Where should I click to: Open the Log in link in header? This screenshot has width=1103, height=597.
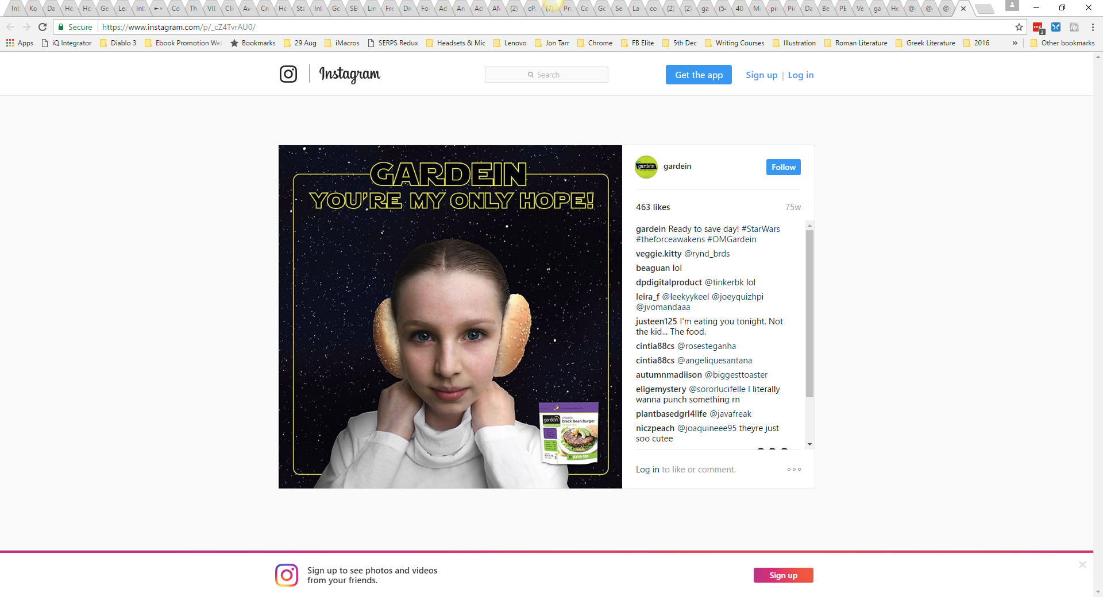(x=801, y=75)
